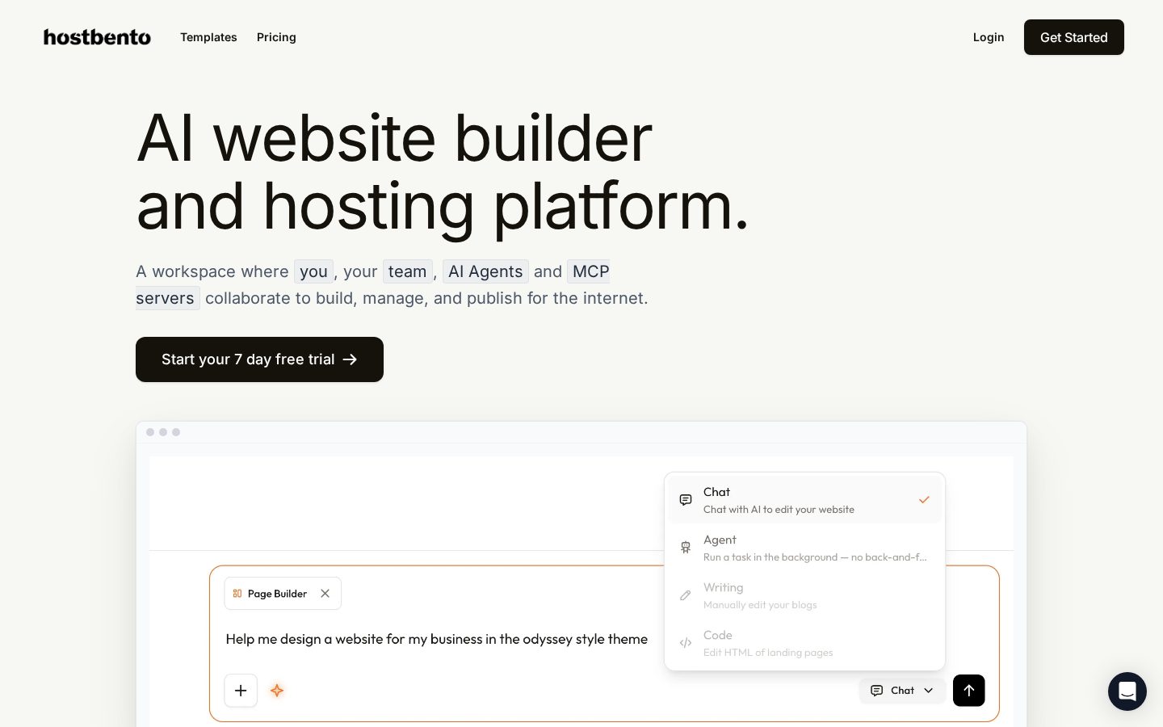Click the Agent robot icon
The height and width of the screenshot is (727, 1163).
click(686, 548)
